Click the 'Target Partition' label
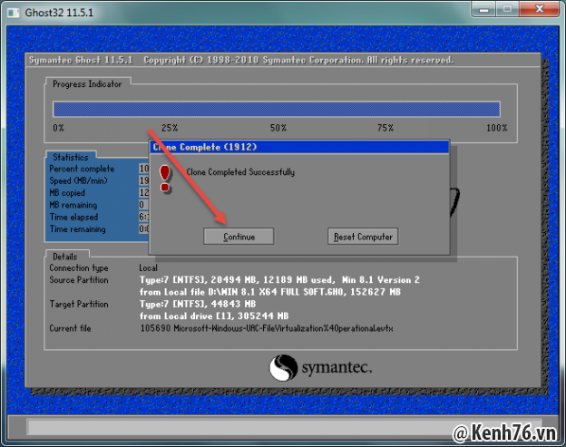Screen dimensions: 566x447 click(x=79, y=304)
